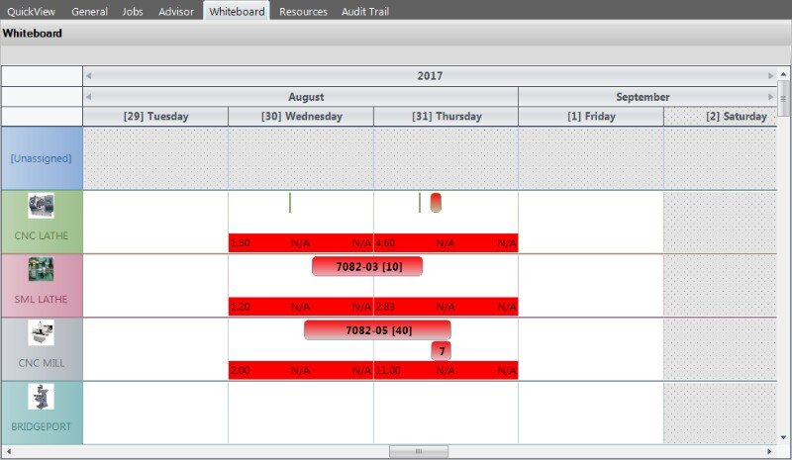Viewport: 792px width, 460px height.
Task: Open the Resources tab
Action: [303, 12]
